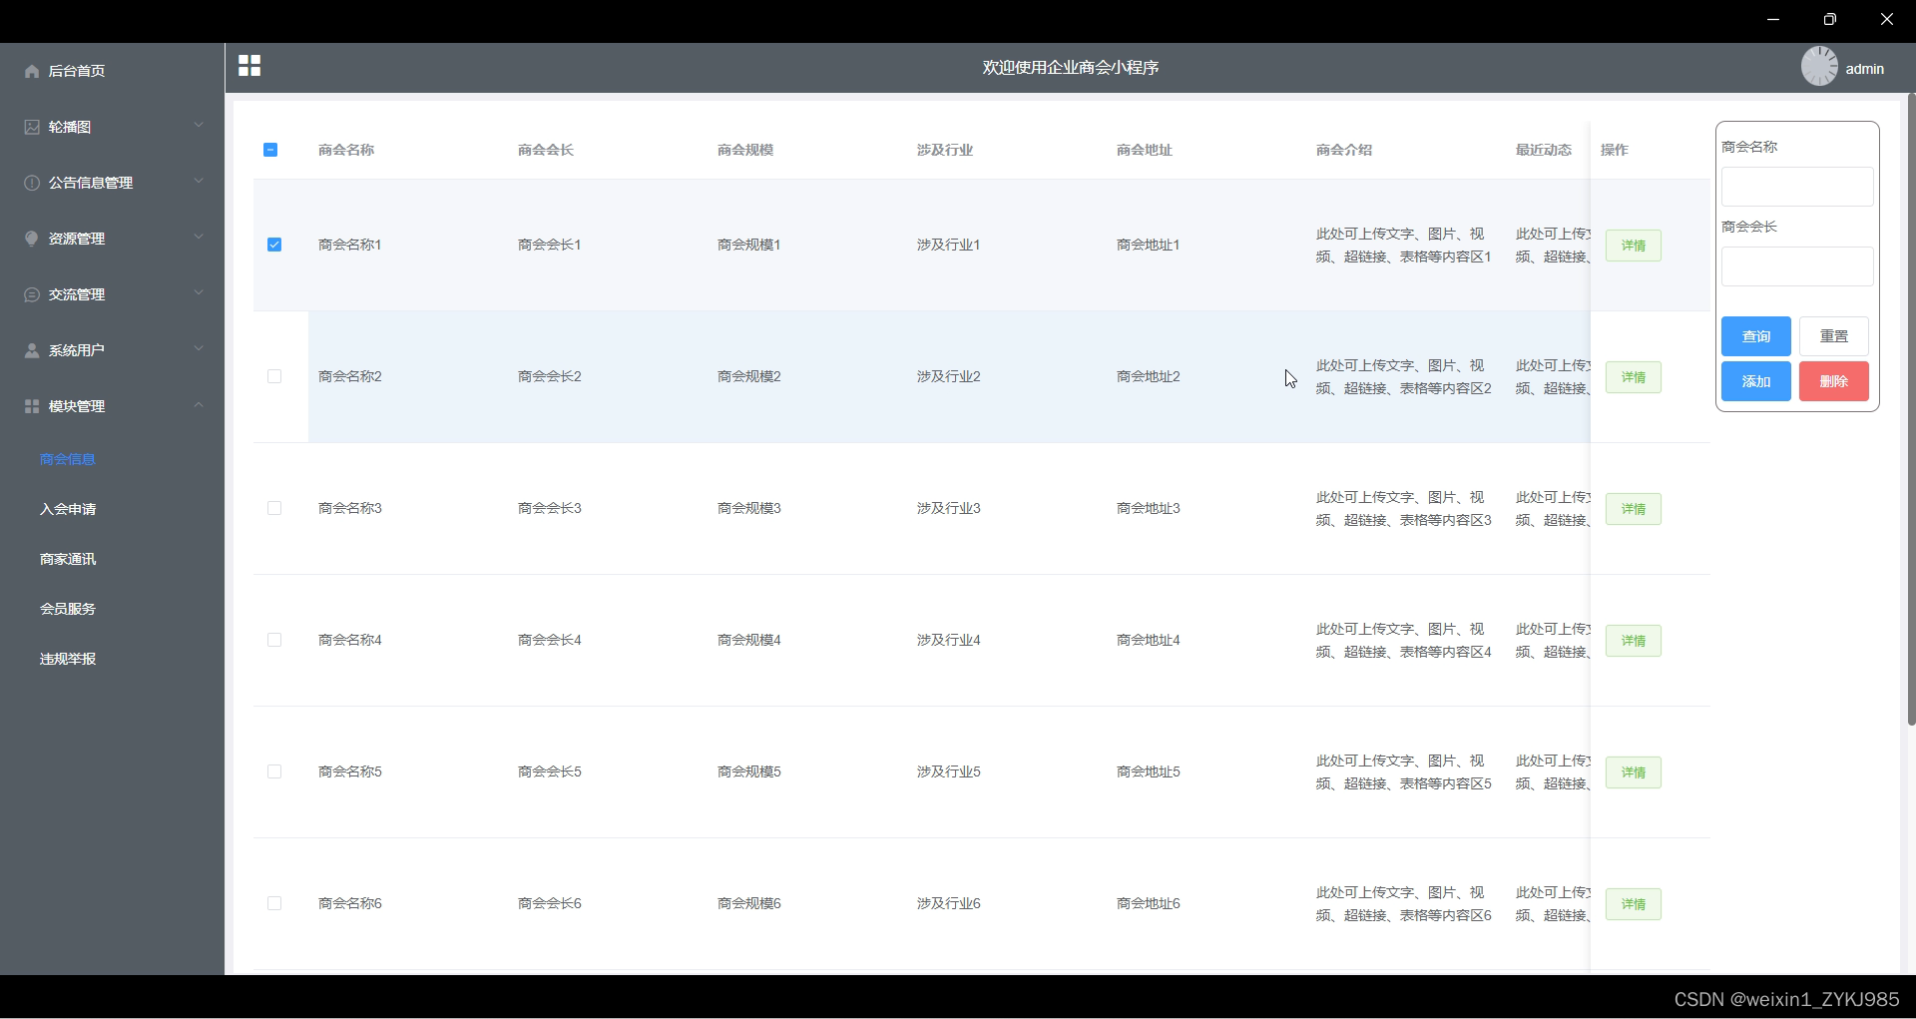Image resolution: width=1916 pixels, height=1019 pixels.
Task: Click the home icon beside 后台首页
Action: coord(32,71)
